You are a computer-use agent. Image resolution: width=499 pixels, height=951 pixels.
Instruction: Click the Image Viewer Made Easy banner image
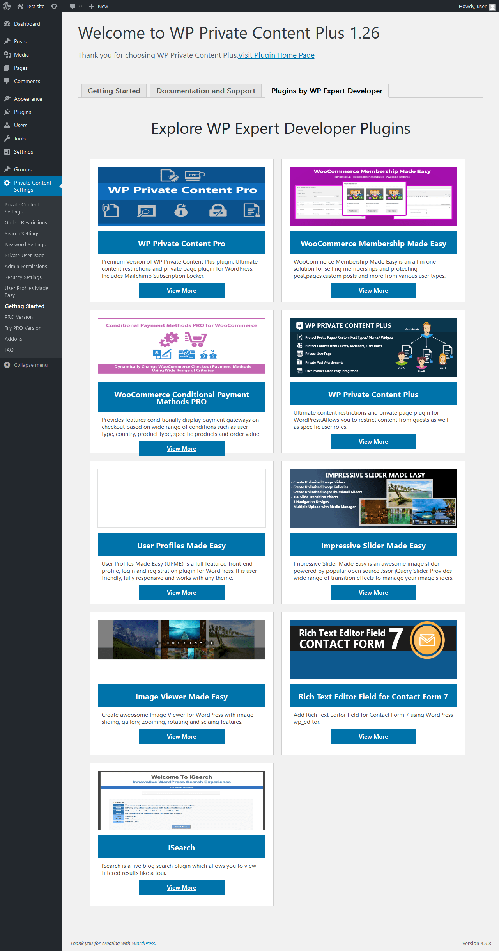coord(182,640)
